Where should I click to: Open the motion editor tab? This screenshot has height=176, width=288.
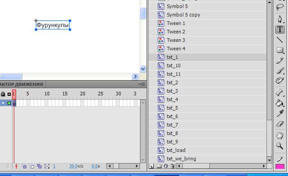pyautogui.click(x=21, y=84)
